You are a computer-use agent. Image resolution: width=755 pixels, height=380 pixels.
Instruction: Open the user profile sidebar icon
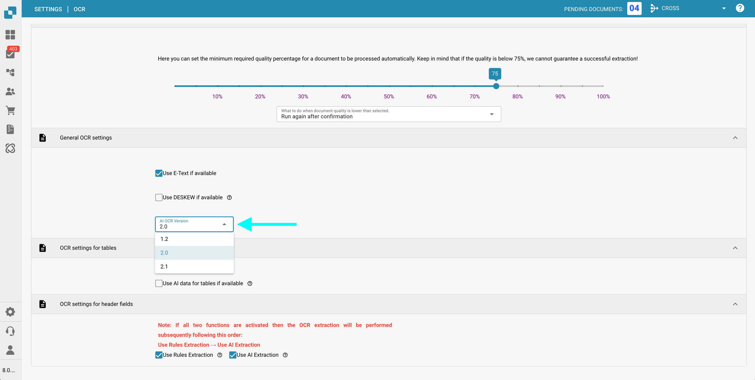pyautogui.click(x=10, y=350)
